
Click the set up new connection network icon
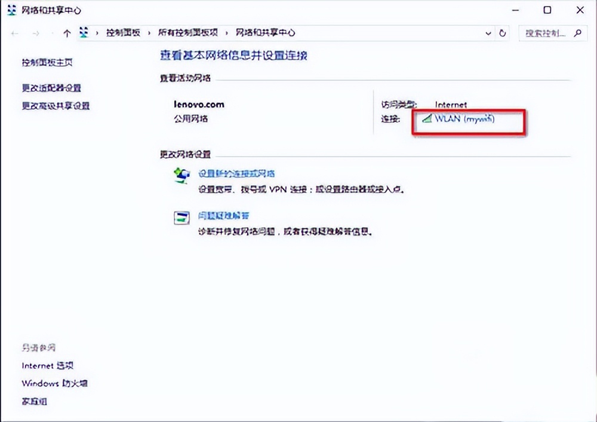click(x=181, y=175)
